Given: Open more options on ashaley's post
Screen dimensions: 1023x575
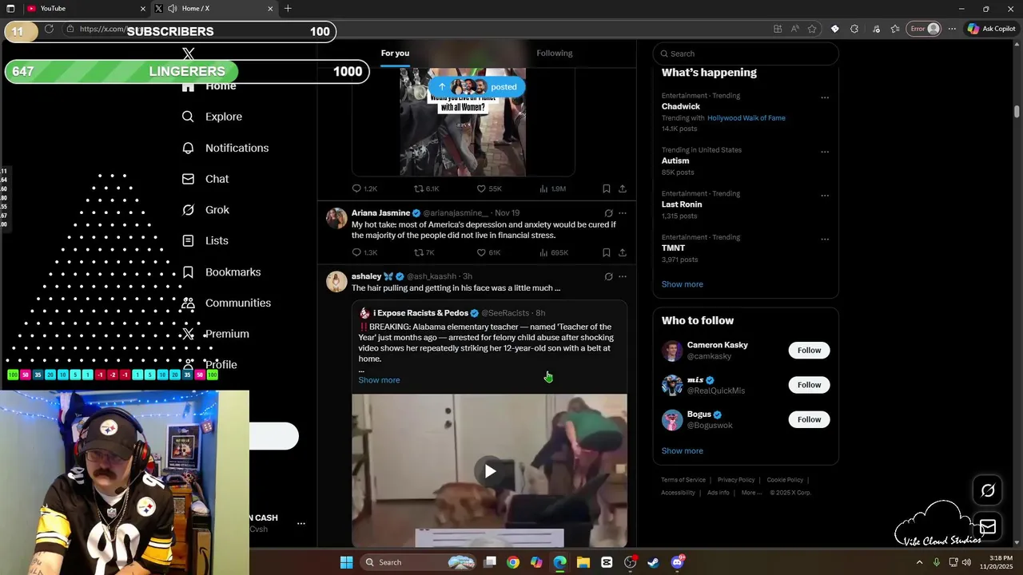Looking at the screenshot, I should tap(623, 276).
